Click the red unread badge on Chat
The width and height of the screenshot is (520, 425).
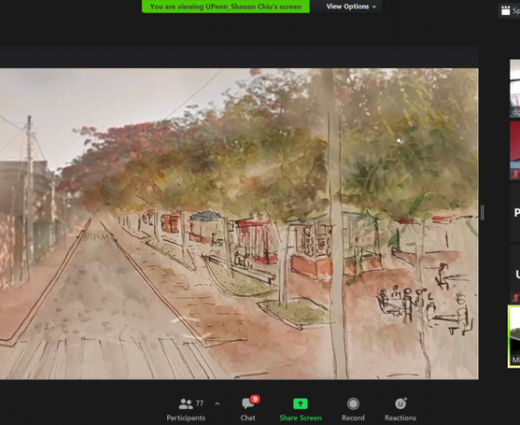[254, 399]
